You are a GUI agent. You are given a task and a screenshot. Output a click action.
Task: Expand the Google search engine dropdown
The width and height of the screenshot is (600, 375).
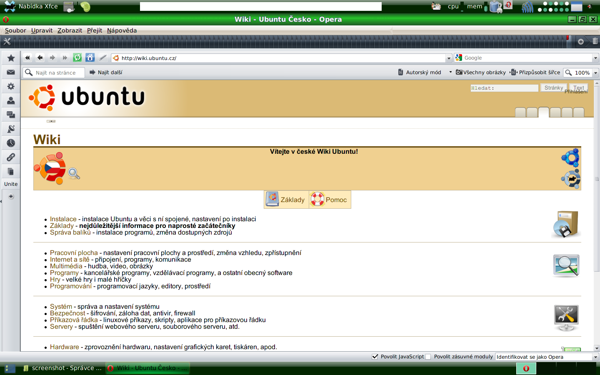(595, 58)
